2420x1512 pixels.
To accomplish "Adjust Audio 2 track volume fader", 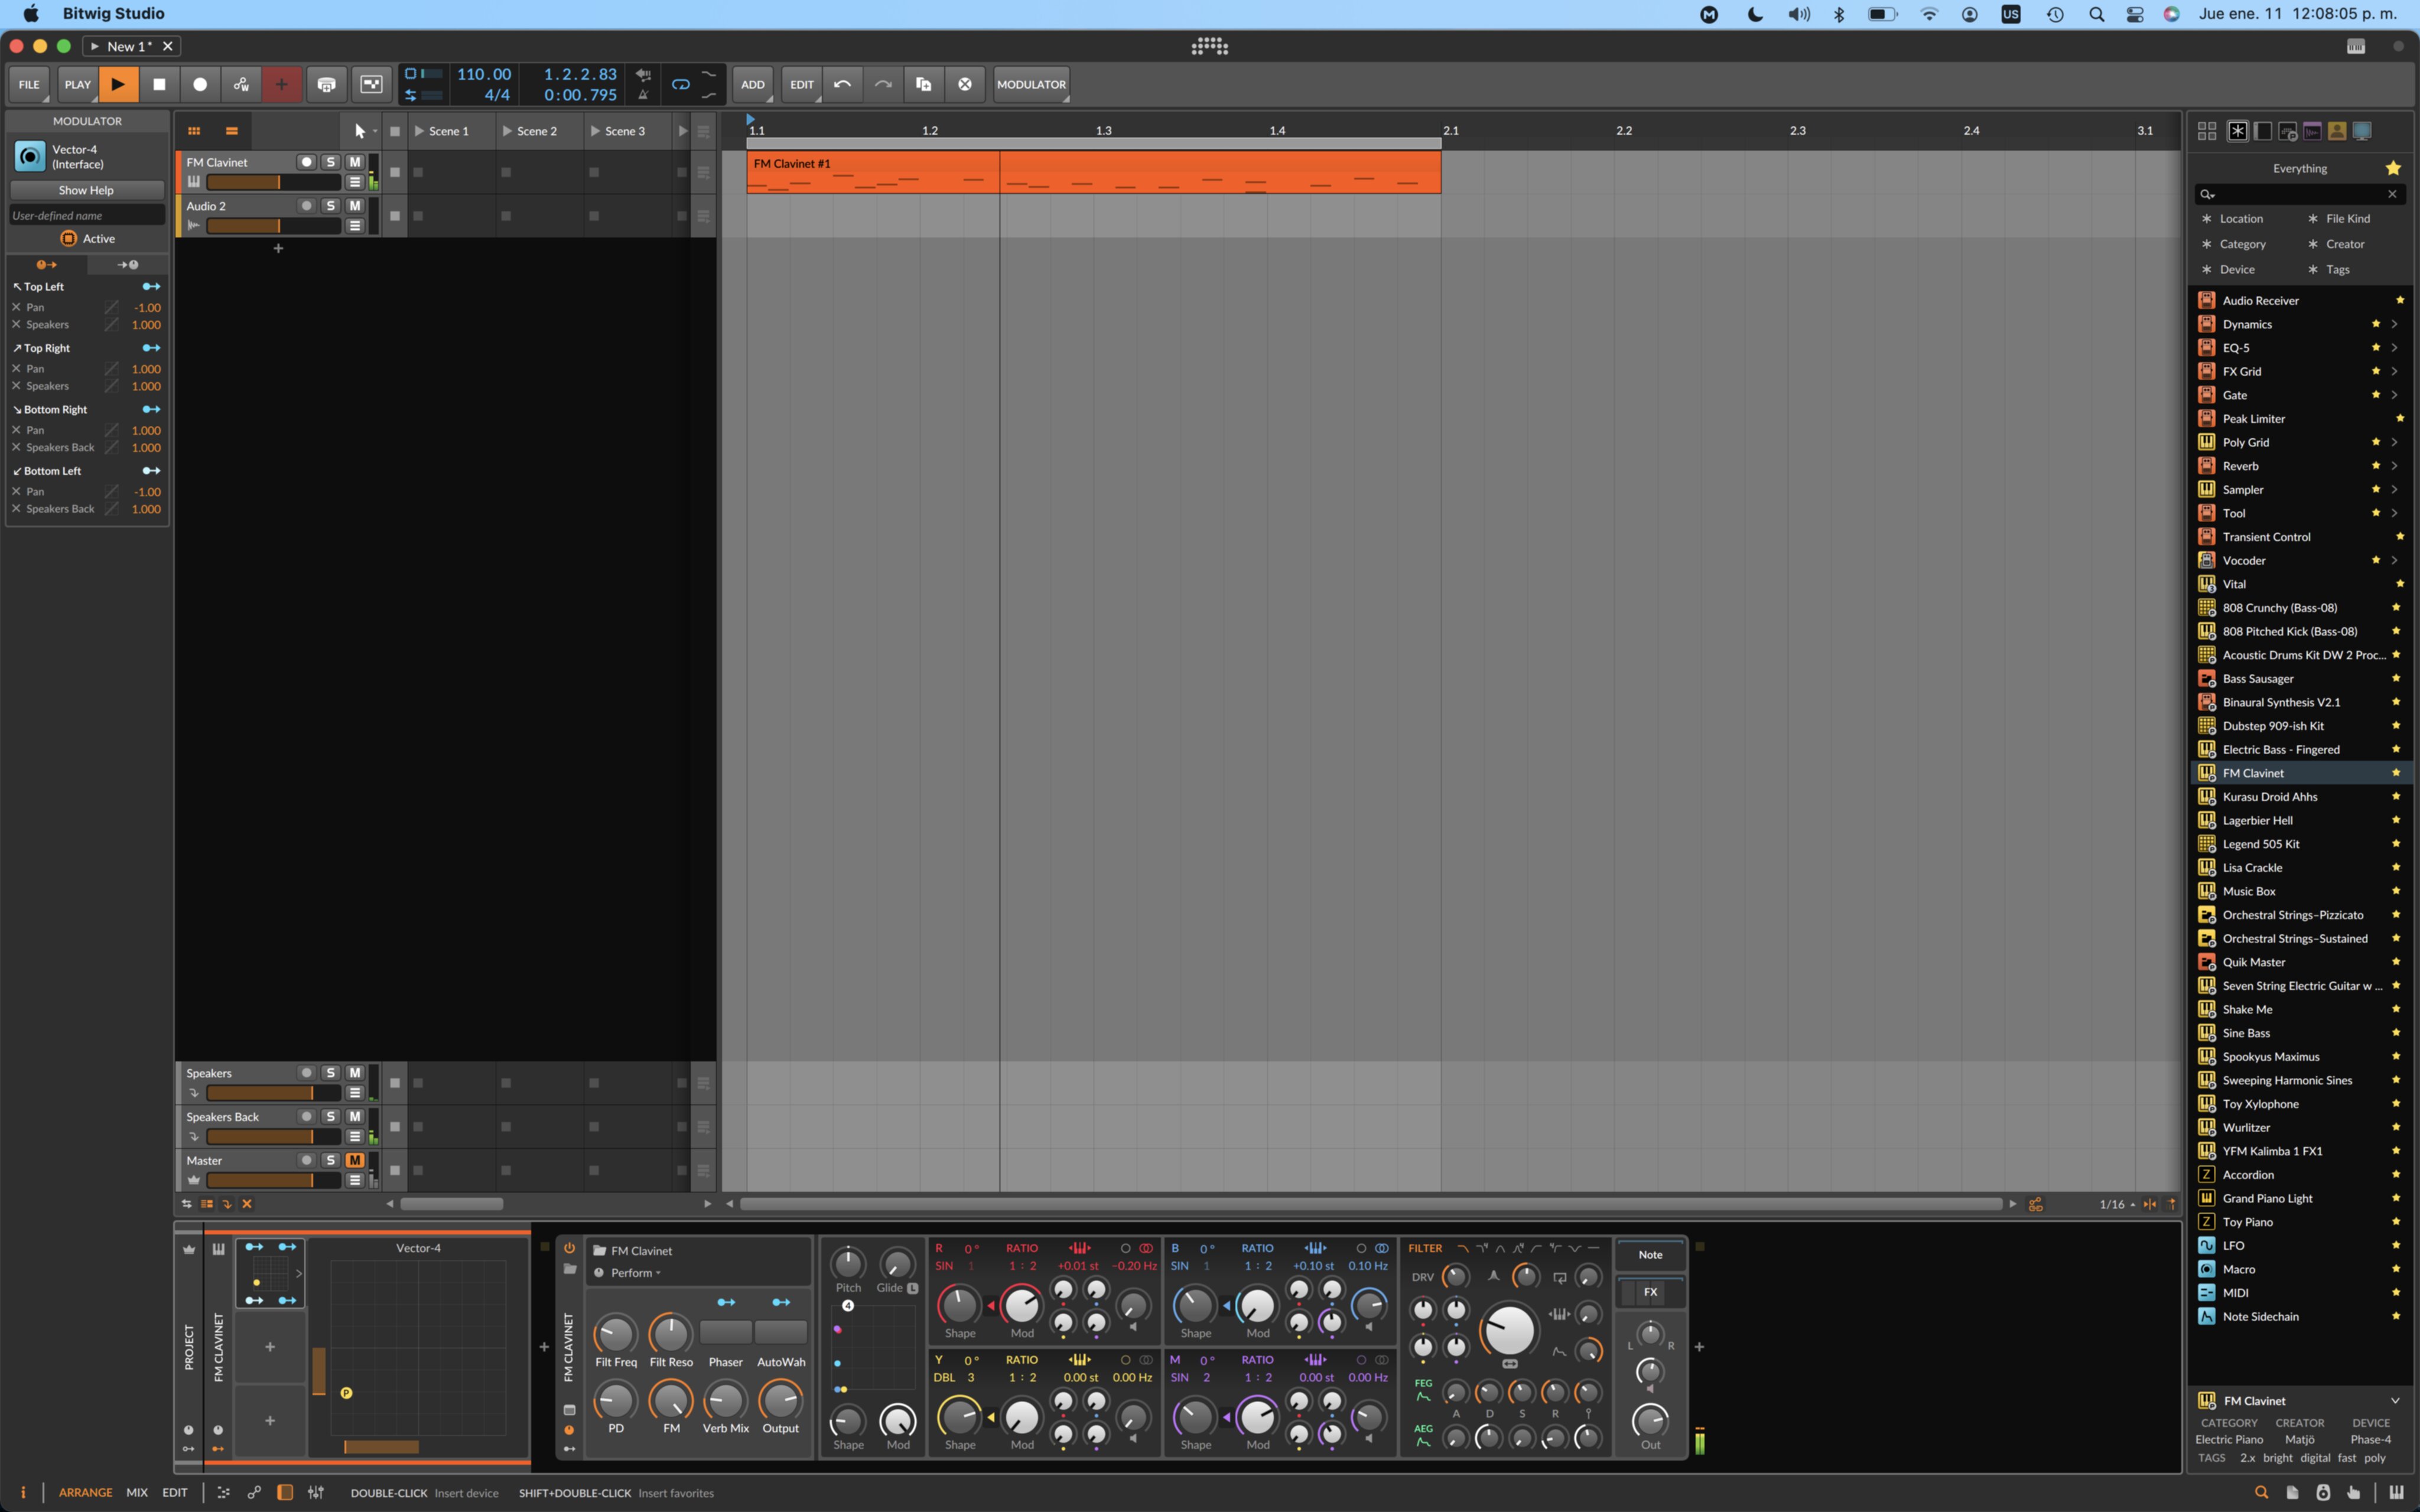I will (x=274, y=226).
